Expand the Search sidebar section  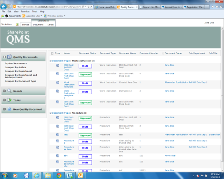click(x=4, y=91)
